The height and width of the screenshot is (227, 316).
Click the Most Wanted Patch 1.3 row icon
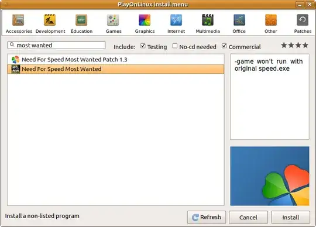tap(15, 60)
